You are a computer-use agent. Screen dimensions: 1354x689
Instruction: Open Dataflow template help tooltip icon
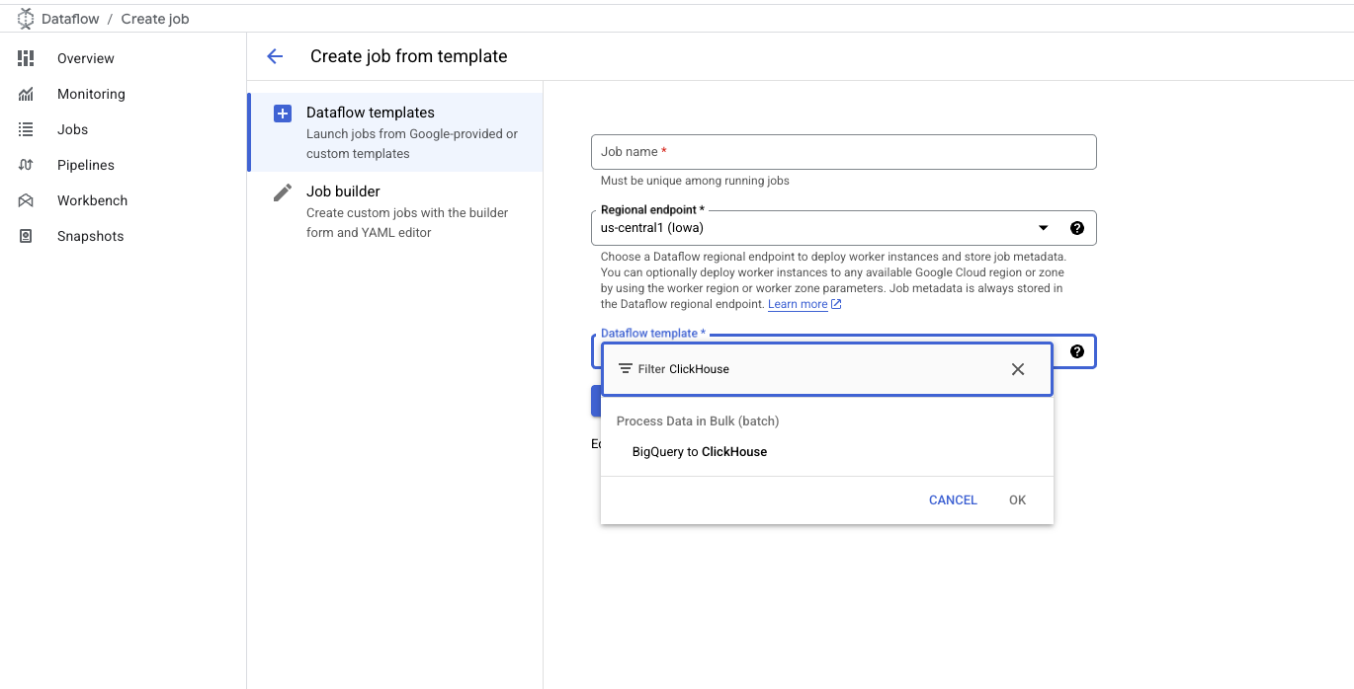[x=1076, y=350]
